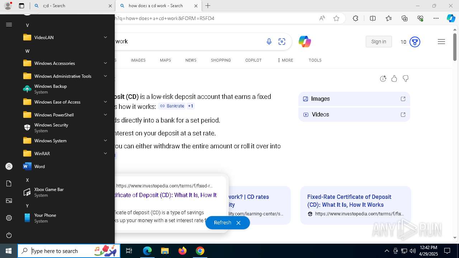Viewport: 459px width, 258px height.
Task: Open Pictures from Start sidebar
Action: pyautogui.click(x=9, y=201)
